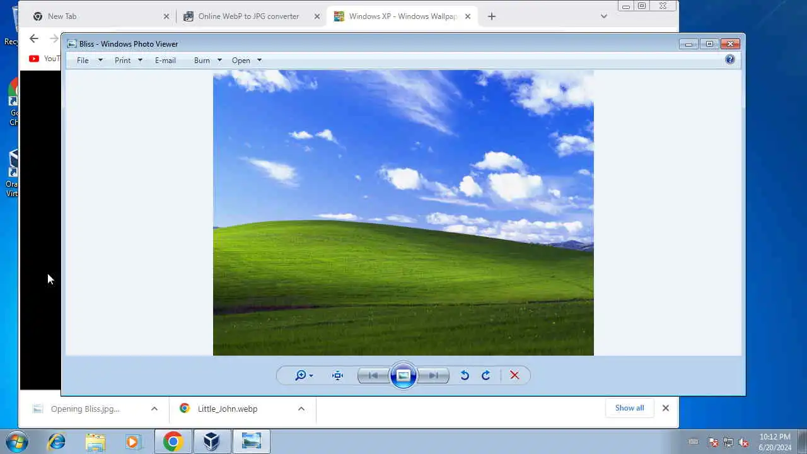807x454 pixels.
Task: Open the File menu in Photo Viewer
Action: tap(83, 61)
